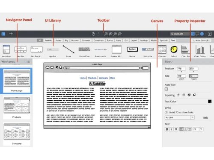The image size is (214, 160).
Task: Open the font size 28 dropdown
Action: (x=198, y=129)
